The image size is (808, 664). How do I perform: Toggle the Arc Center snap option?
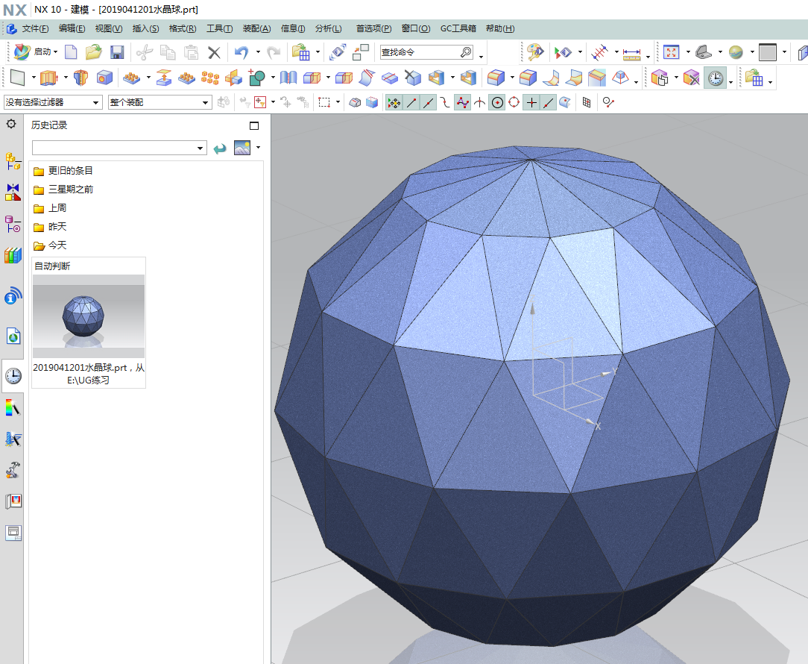tap(496, 103)
